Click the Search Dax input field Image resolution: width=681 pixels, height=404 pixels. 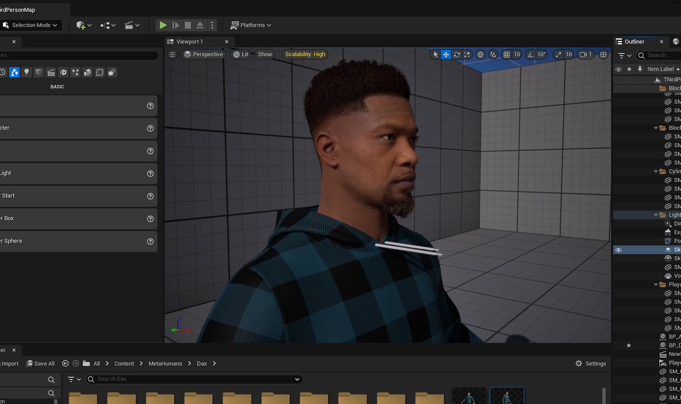pos(194,379)
